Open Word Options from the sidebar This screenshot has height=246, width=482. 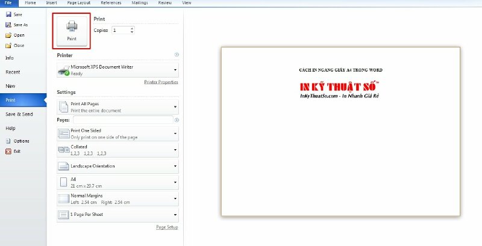click(8, 141)
